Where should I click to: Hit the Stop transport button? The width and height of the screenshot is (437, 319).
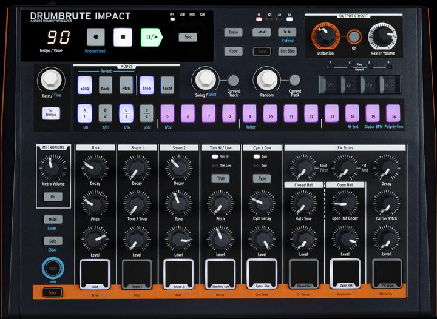(123, 37)
